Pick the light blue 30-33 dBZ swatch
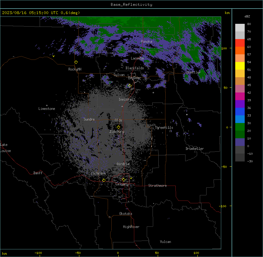Viewport: 263px width, 257px height. click(x=240, y=119)
